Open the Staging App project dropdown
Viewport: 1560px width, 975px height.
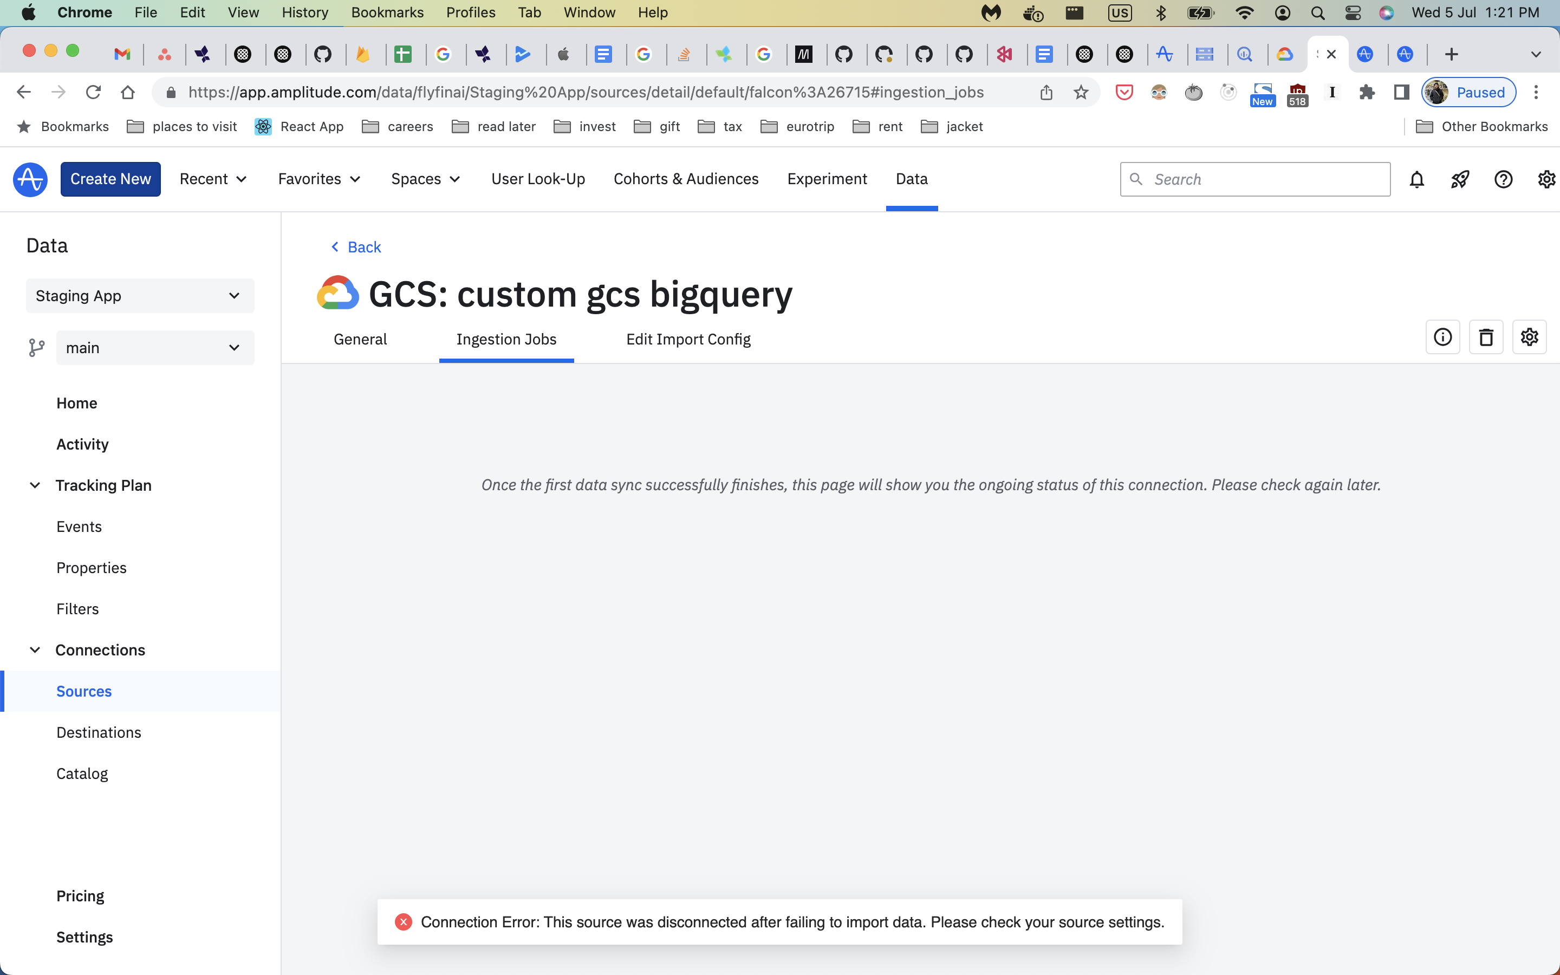click(140, 296)
